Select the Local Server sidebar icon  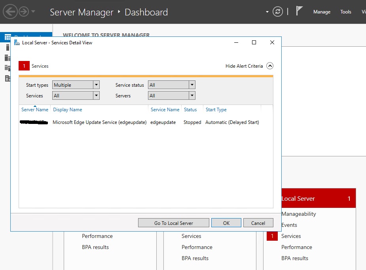click(8, 48)
